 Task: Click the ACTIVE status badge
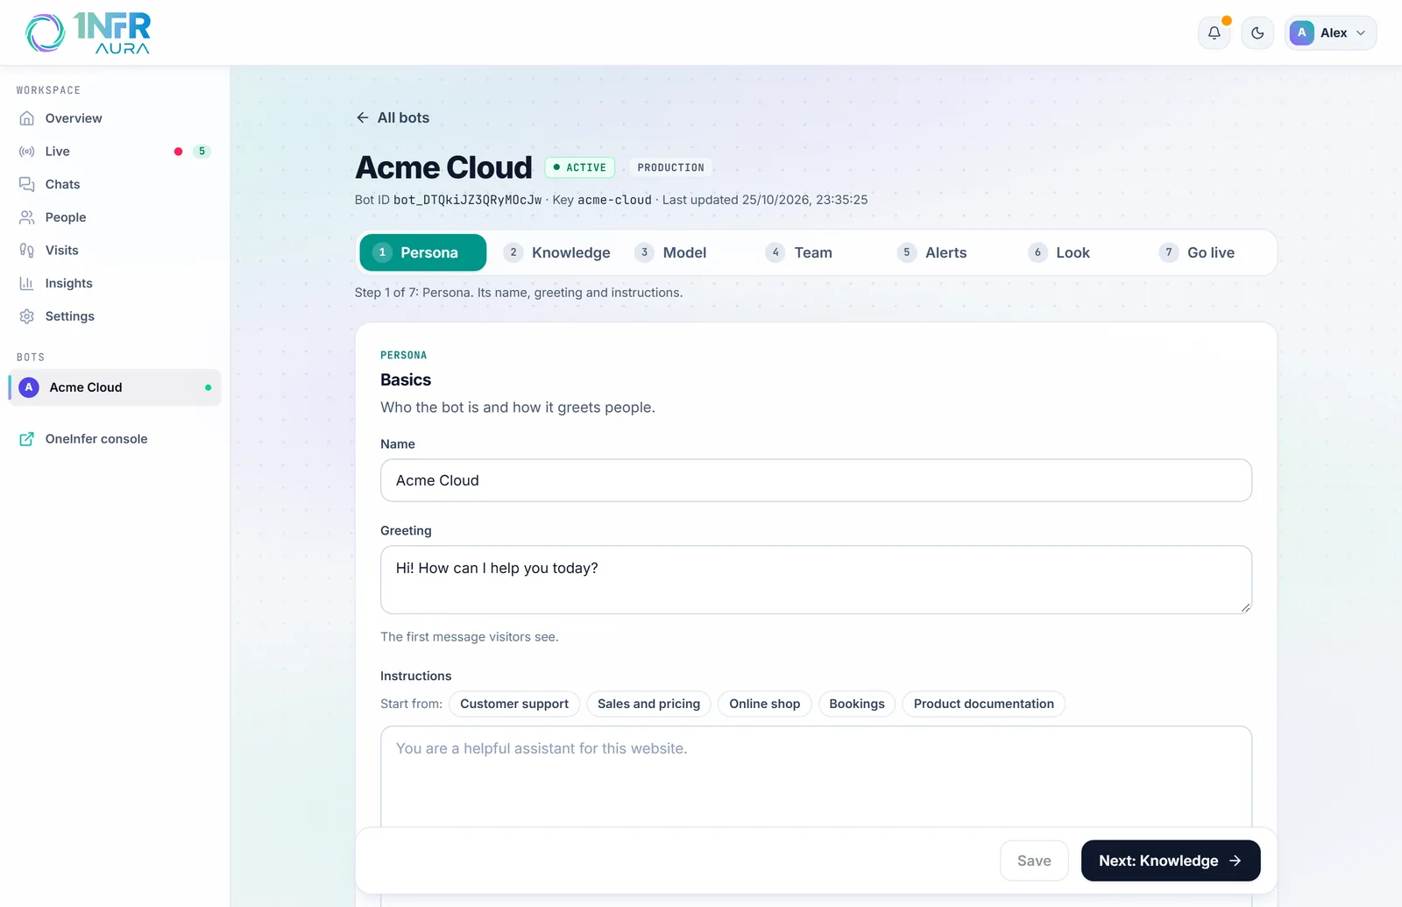(579, 167)
